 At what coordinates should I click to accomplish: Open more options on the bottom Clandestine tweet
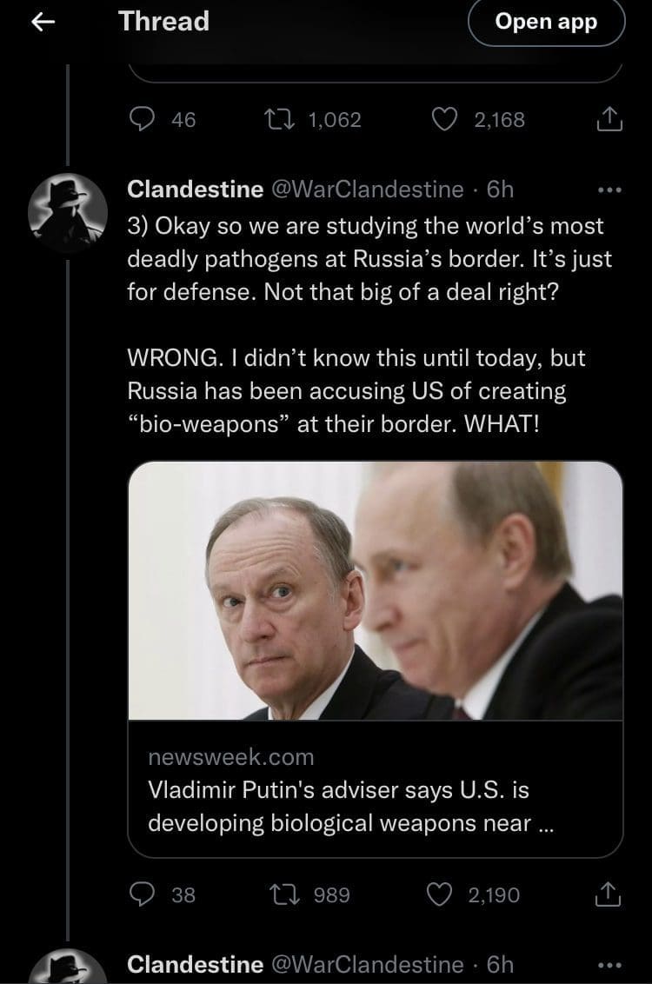(609, 965)
